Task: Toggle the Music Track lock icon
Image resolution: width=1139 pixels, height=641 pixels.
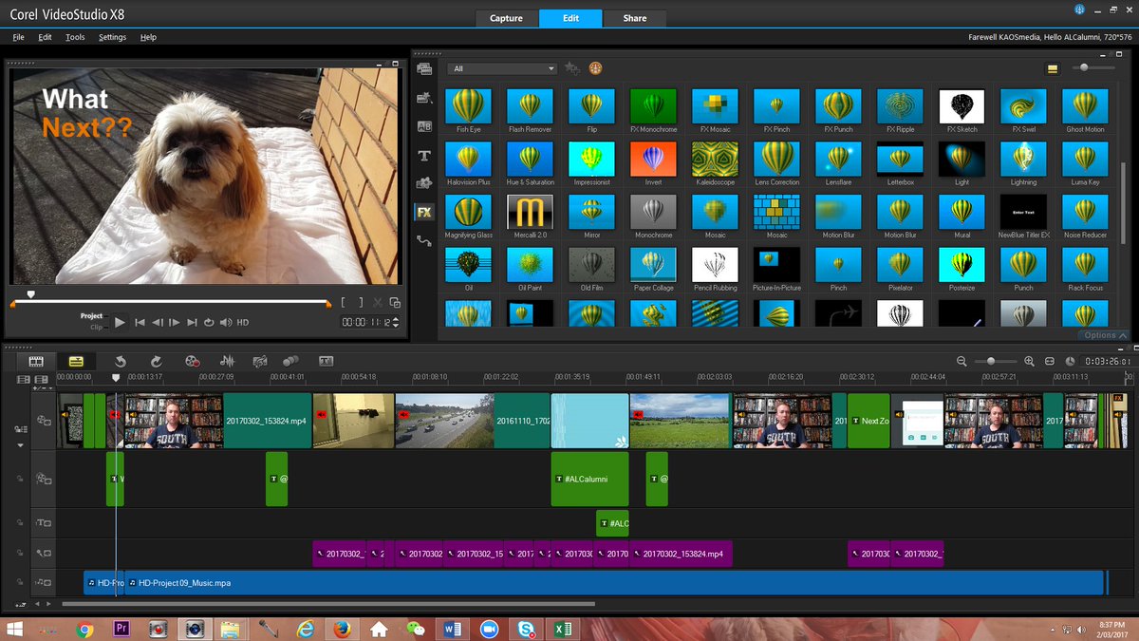Action: [x=18, y=583]
